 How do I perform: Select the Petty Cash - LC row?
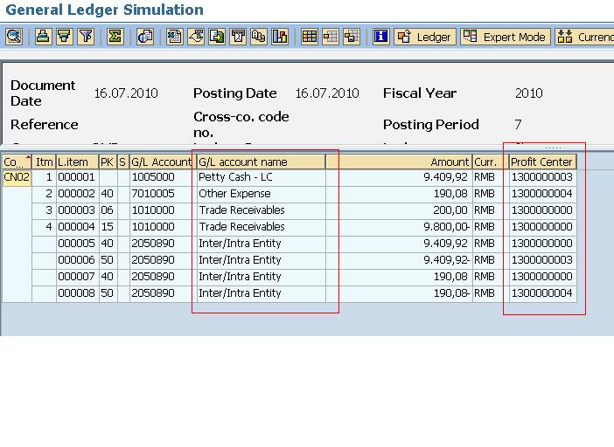click(261, 177)
